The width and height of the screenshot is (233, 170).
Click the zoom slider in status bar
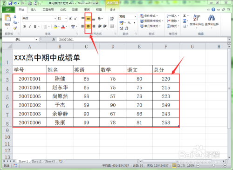(213, 166)
